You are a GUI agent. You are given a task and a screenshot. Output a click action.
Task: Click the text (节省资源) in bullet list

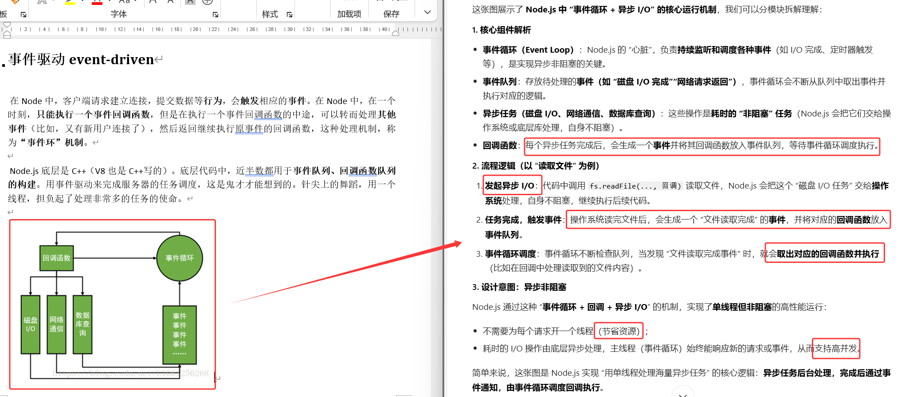coord(619,331)
